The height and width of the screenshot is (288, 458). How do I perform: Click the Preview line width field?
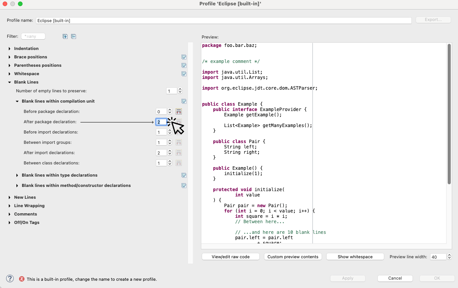[x=438, y=257]
